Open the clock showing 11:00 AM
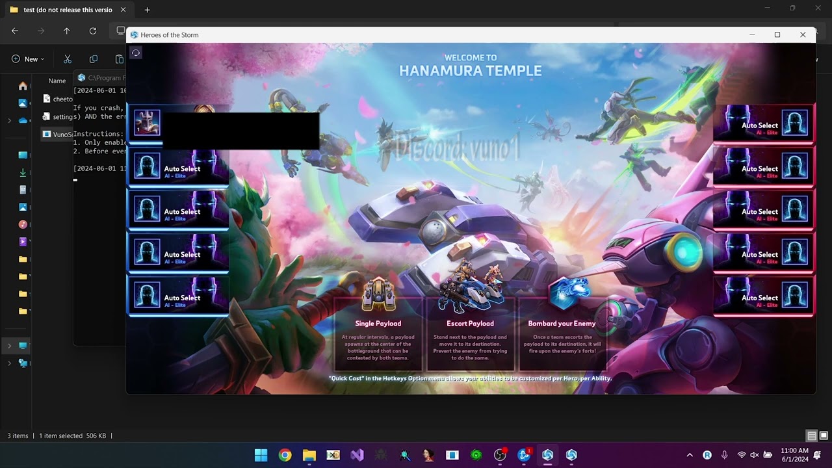This screenshot has width=832, height=468. tap(794, 454)
